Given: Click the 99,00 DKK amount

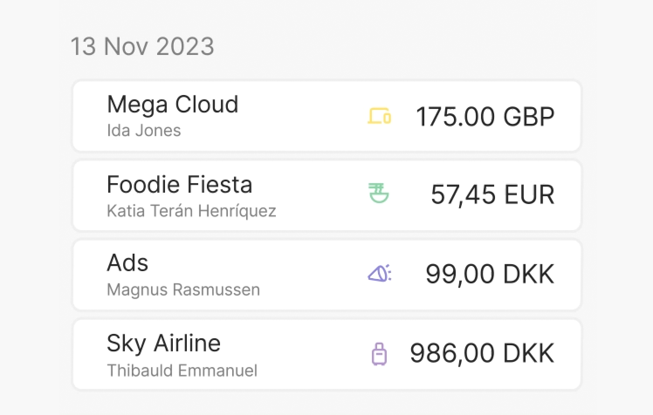Looking at the screenshot, I should [x=490, y=274].
